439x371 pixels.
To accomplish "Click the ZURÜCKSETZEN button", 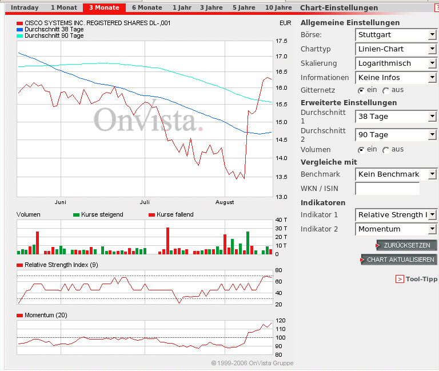I will click(406, 246).
